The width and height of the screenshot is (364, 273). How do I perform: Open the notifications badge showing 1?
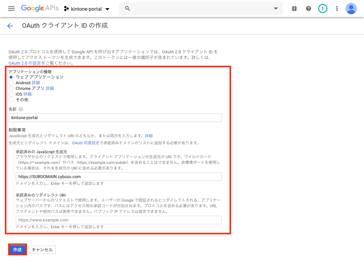[323, 9]
